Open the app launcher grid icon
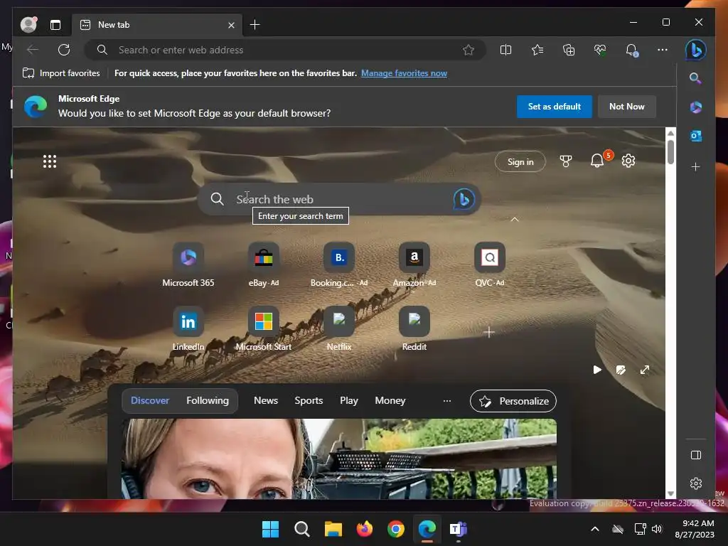 50,161
